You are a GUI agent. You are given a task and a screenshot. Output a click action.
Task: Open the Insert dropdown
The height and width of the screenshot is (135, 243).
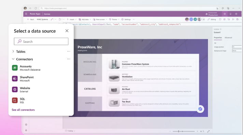[x=72, y=19]
